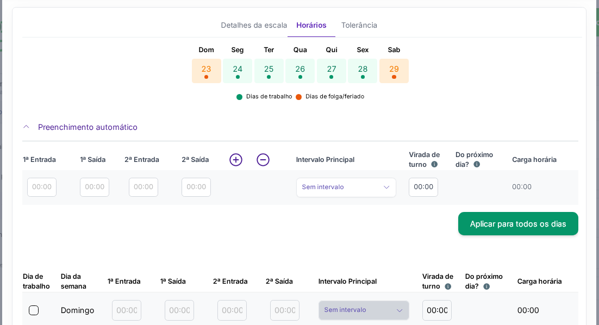
Task: Click info icon beside upper Do próximo dia
Action: pos(477,164)
